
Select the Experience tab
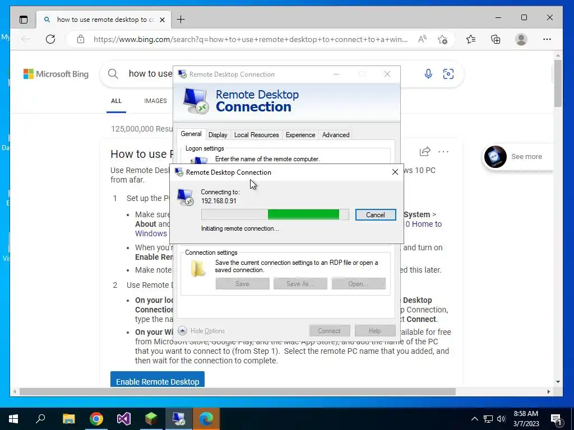click(x=300, y=135)
